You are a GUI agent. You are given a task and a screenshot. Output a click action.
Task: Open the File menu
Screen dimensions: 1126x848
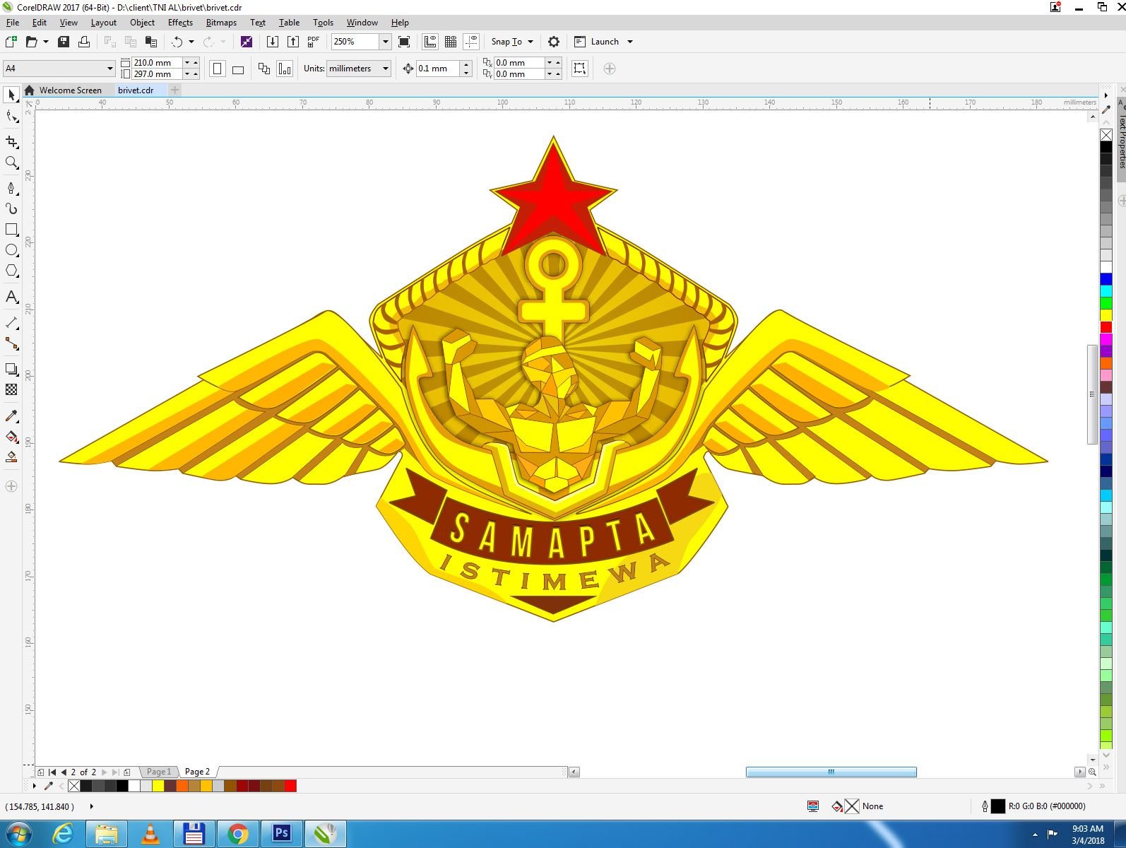pyautogui.click(x=13, y=23)
